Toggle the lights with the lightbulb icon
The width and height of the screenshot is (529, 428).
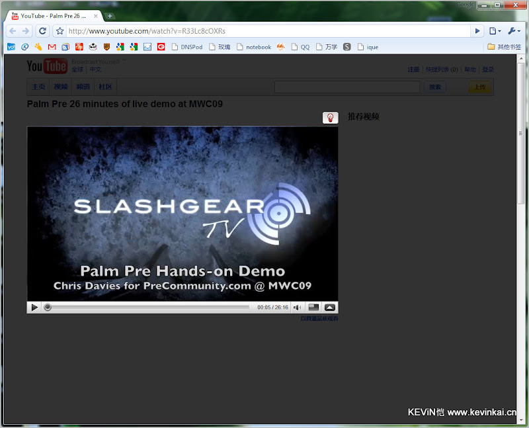(x=330, y=118)
